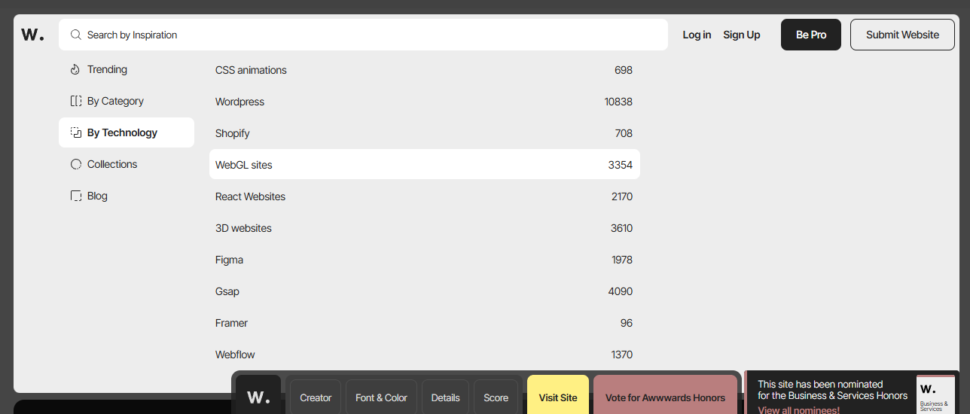Viewport: 970px width, 414px height.
Task: Click the W. logo in bottom bar
Action: tap(258, 397)
